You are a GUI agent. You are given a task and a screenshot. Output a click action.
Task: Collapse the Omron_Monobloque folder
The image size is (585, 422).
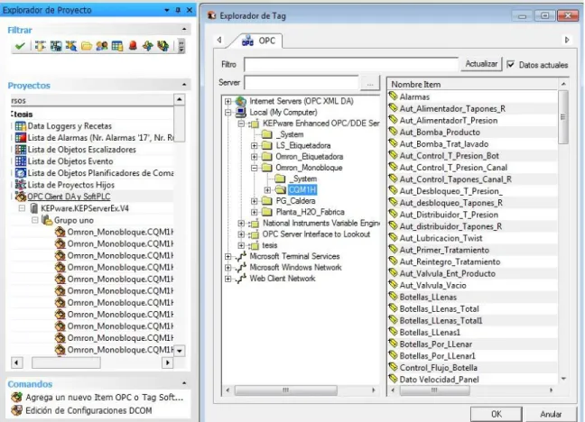[x=255, y=168]
